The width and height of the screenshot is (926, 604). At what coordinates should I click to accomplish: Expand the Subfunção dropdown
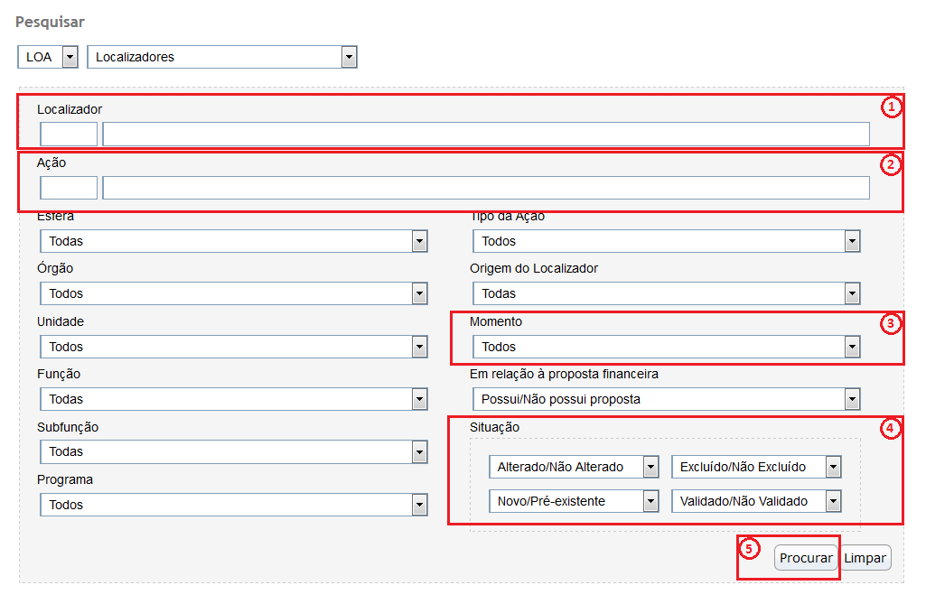click(233, 451)
